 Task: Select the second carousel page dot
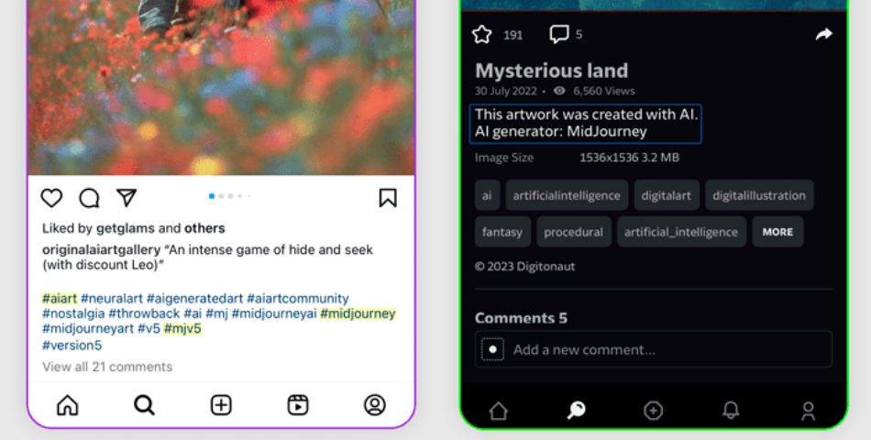(221, 196)
